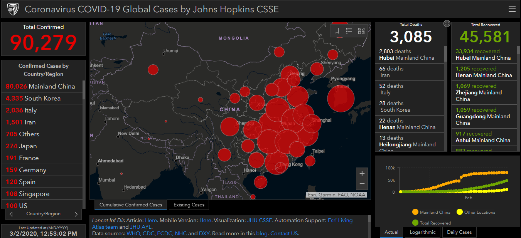521x238 pixels.
Task: Zoom out on the map
Action: (x=362, y=184)
